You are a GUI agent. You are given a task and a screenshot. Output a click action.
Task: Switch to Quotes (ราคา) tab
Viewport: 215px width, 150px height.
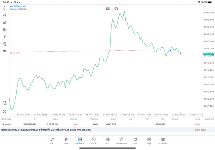click(52, 141)
